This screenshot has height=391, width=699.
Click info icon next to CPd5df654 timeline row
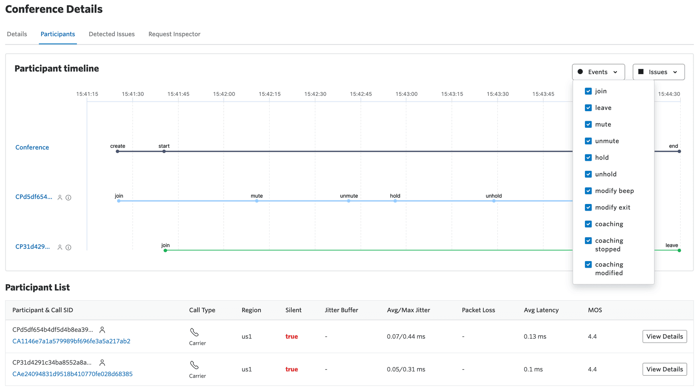pos(68,197)
